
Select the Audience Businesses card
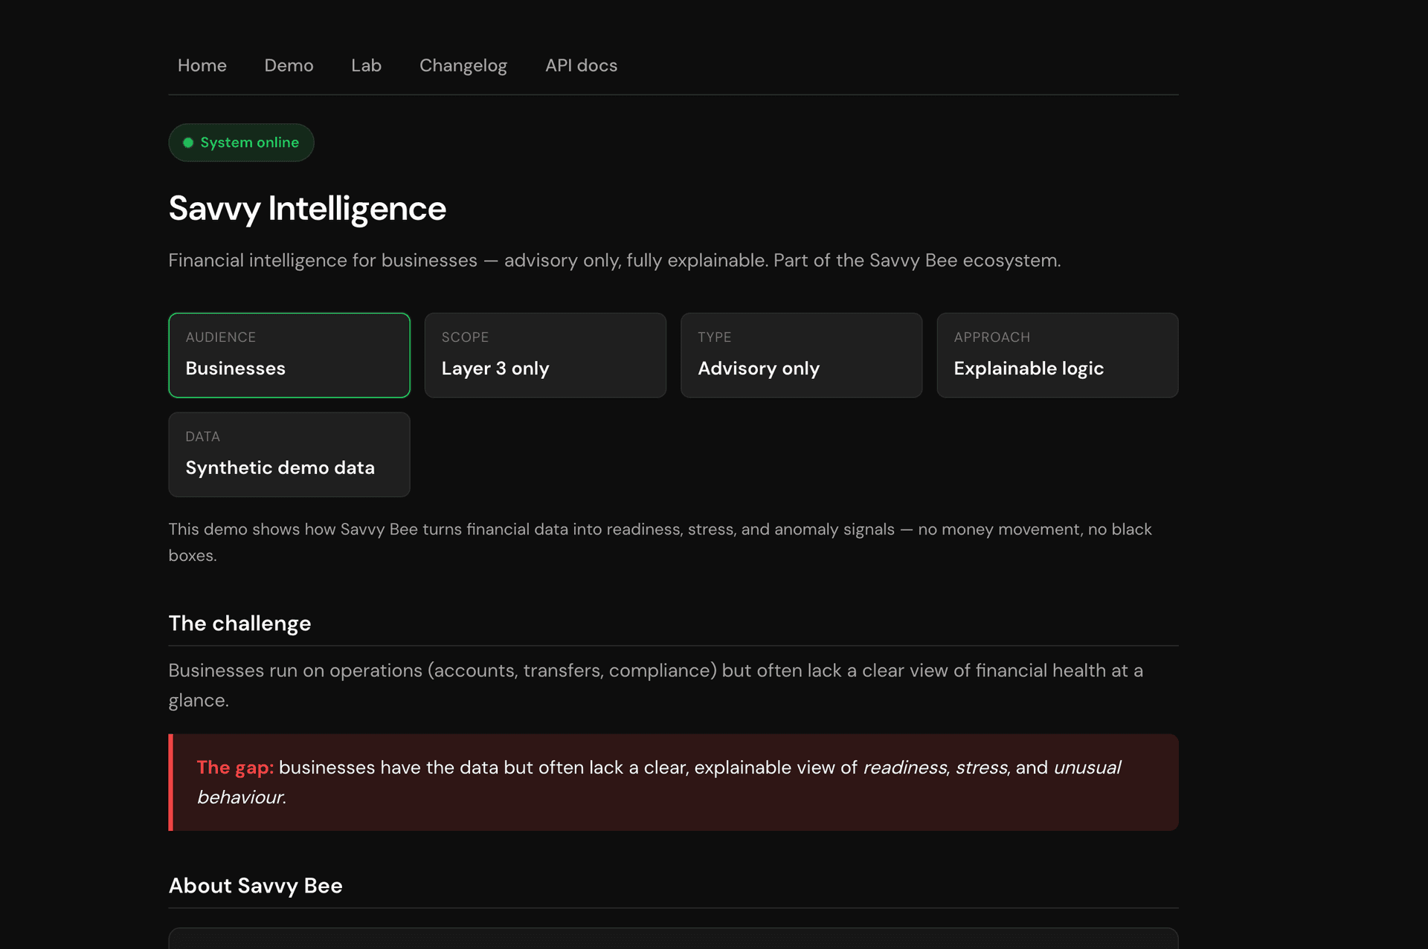[x=289, y=355]
